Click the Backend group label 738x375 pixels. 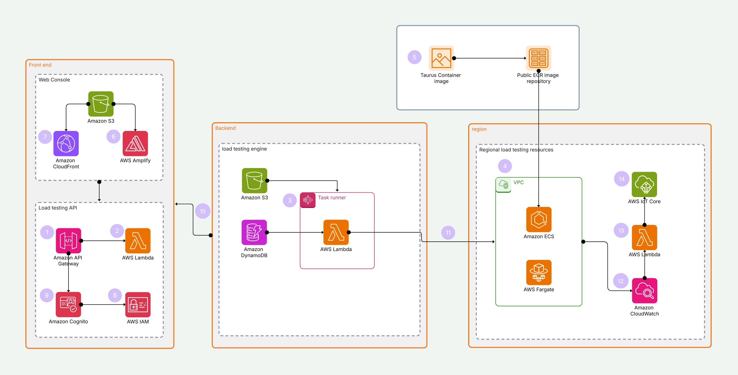tap(225, 128)
